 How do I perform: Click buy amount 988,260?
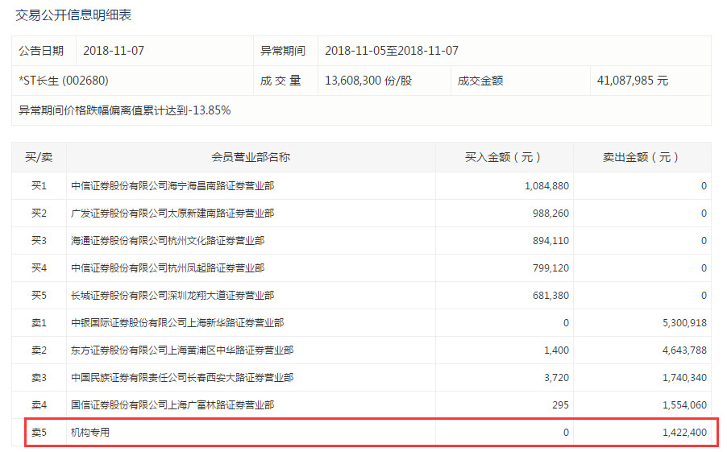pos(550,214)
